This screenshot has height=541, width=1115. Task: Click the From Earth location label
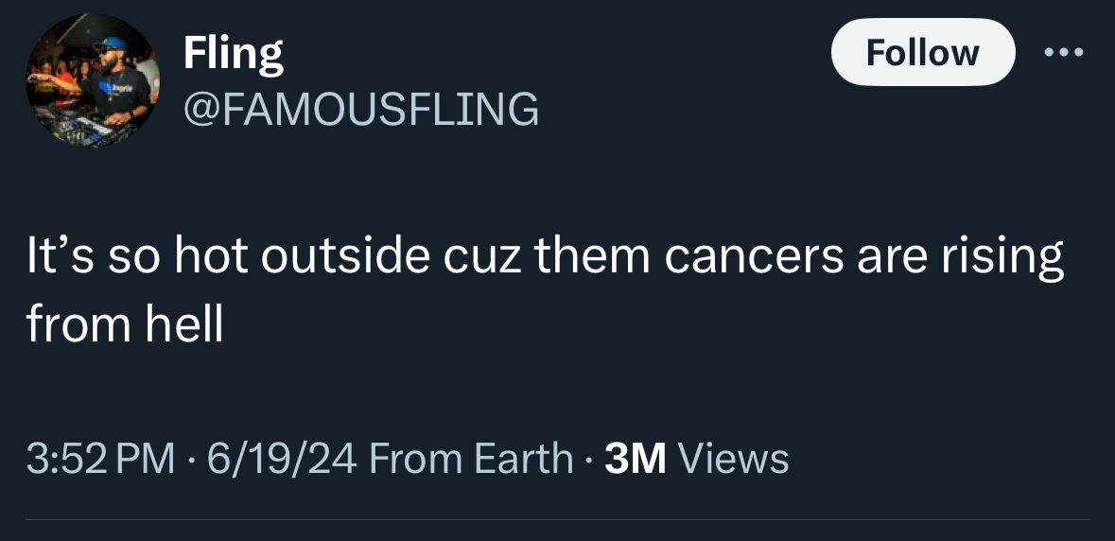point(471,459)
